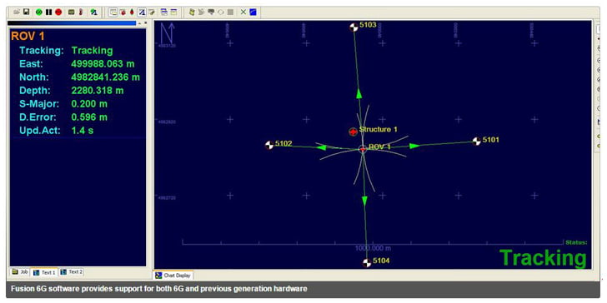Click the small up arrow above the ROV 1 panel

(x=140, y=23)
